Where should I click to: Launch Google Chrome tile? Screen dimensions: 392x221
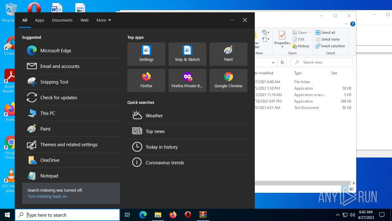228,80
